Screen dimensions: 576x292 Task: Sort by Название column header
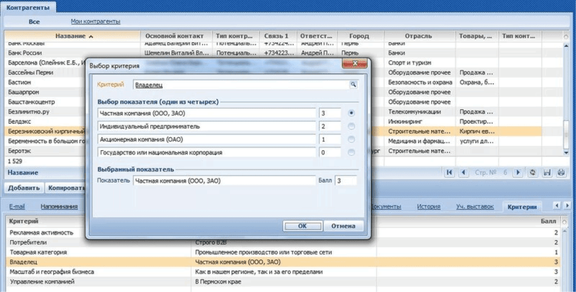tap(74, 36)
